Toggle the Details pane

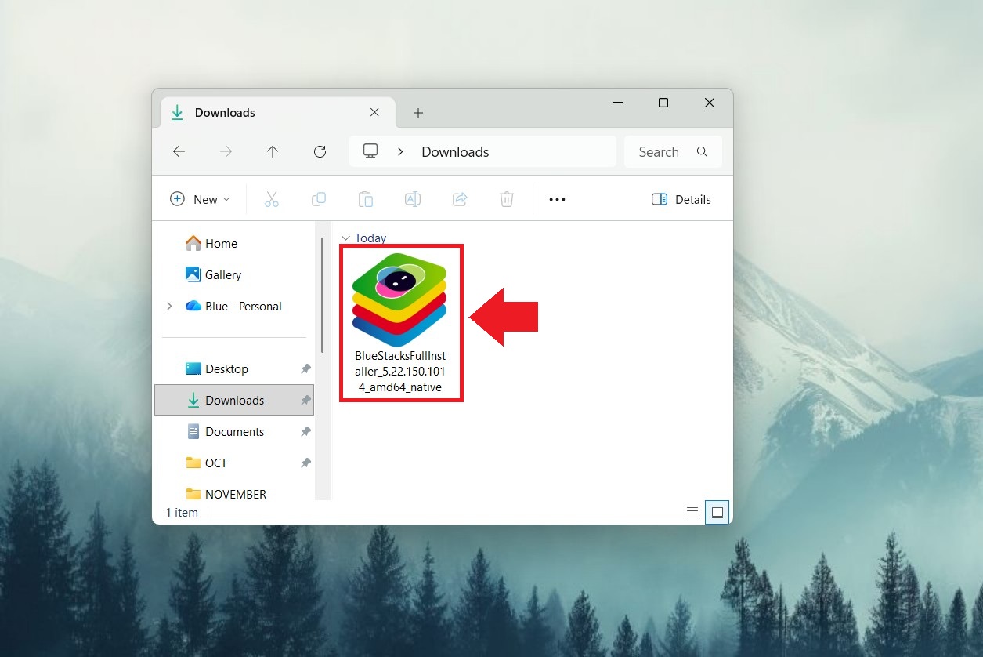(x=681, y=199)
